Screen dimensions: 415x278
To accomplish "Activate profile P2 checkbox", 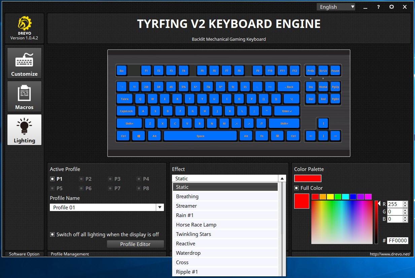I will [81, 179].
